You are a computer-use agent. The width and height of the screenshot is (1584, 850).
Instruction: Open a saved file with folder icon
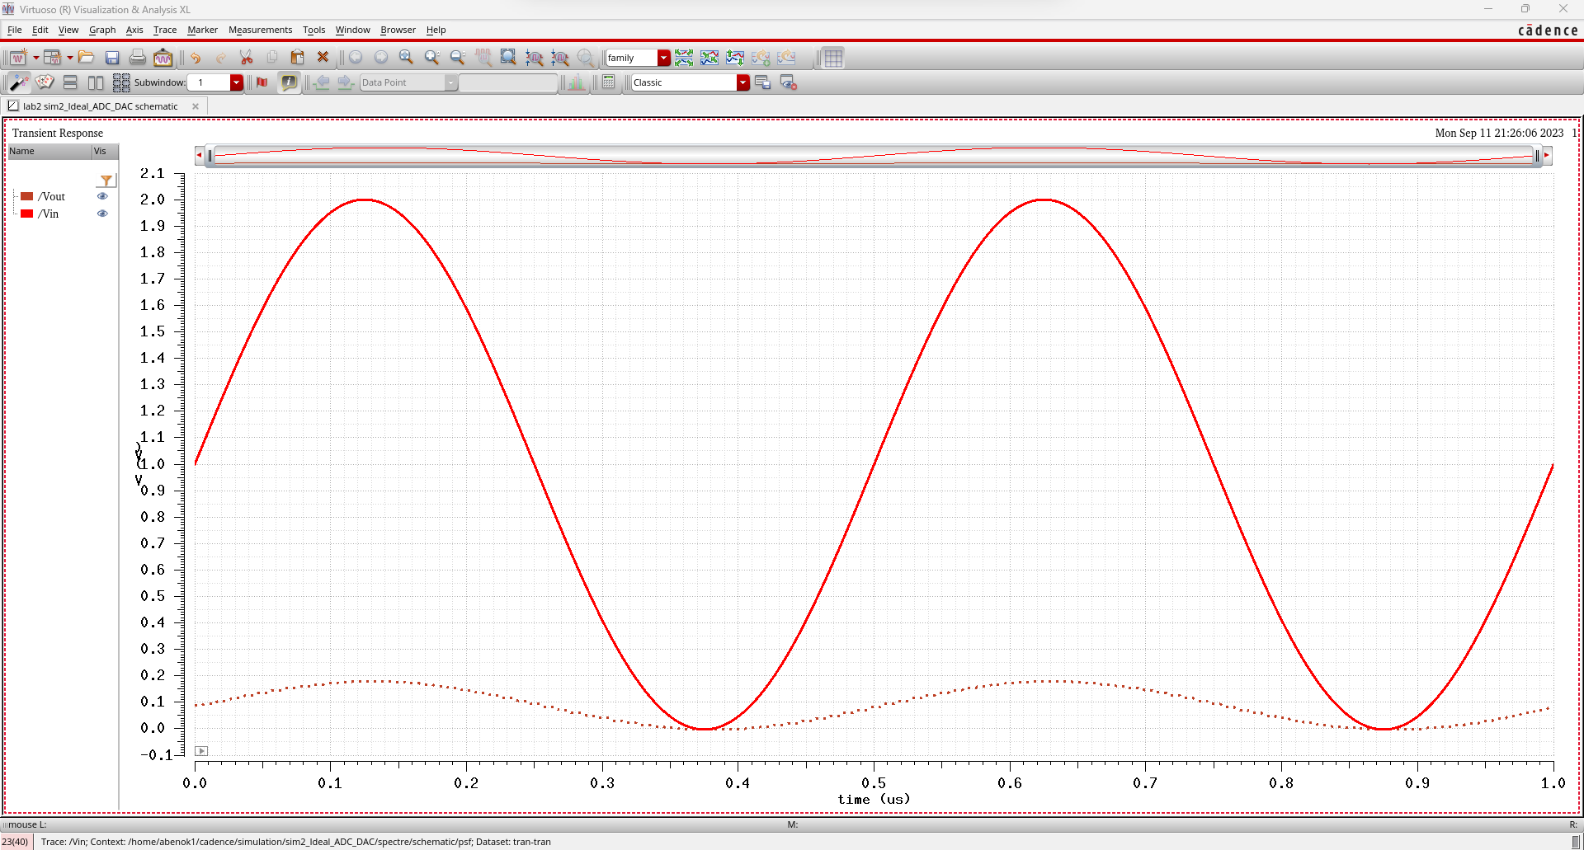87,58
